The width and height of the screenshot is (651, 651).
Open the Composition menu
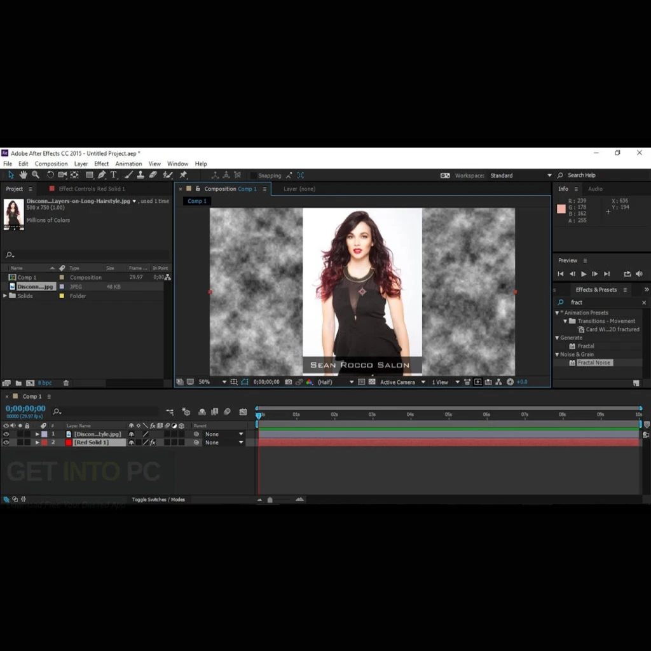[51, 163]
